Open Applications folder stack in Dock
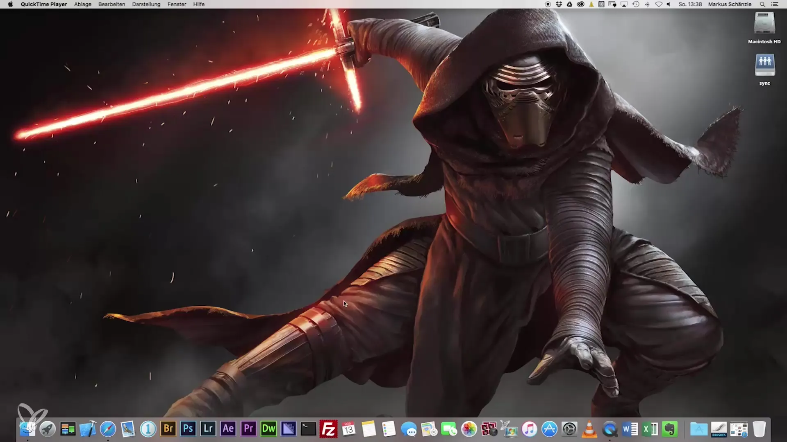The width and height of the screenshot is (787, 442). (x=699, y=429)
